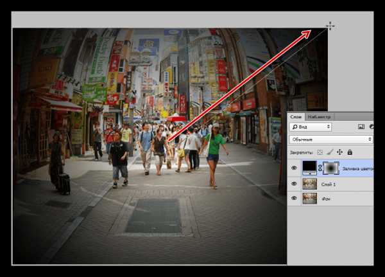Select the Фон layer name
Viewport: 385px width, 277px height.
pyautogui.click(x=326, y=199)
